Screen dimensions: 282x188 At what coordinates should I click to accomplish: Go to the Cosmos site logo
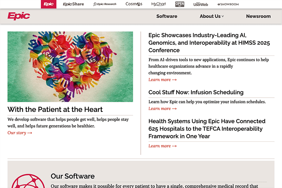click(x=134, y=4)
